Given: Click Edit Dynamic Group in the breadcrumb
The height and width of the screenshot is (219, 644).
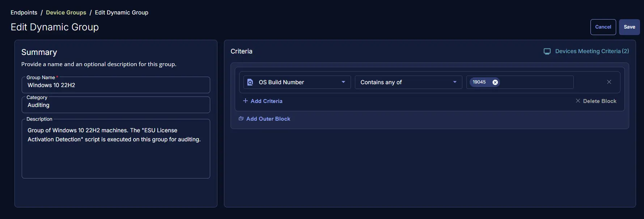Looking at the screenshot, I should click(x=122, y=12).
